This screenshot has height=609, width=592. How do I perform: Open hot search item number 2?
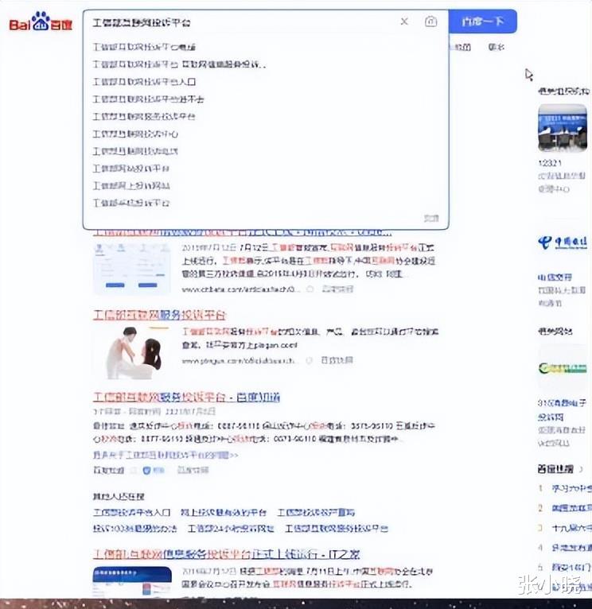pos(571,508)
